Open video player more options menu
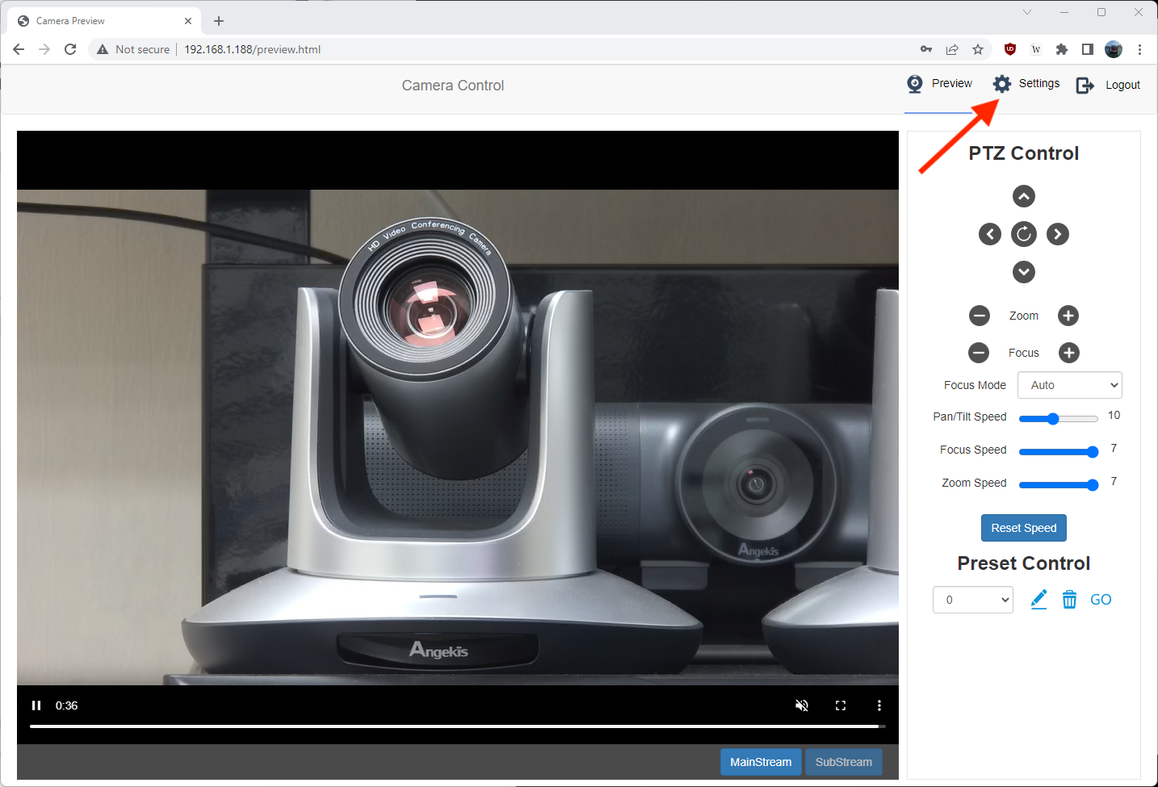The height and width of the screenshot is (787, 1158). click(879, 705)
